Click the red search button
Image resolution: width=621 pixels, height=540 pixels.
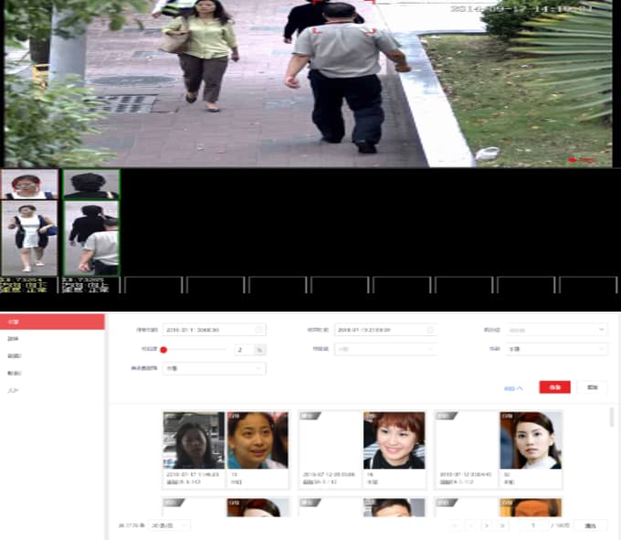coord(554,387)
